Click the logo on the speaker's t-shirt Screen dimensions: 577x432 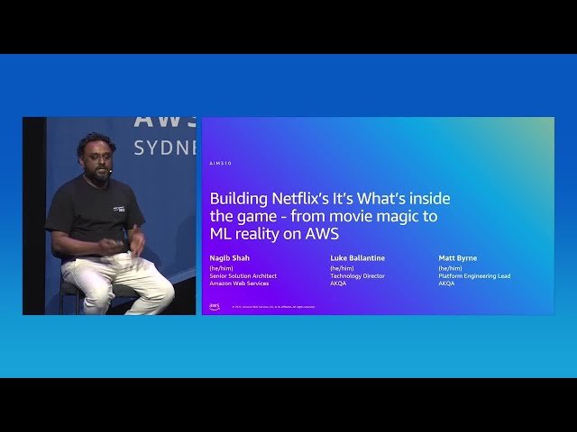tap(122, 208)
